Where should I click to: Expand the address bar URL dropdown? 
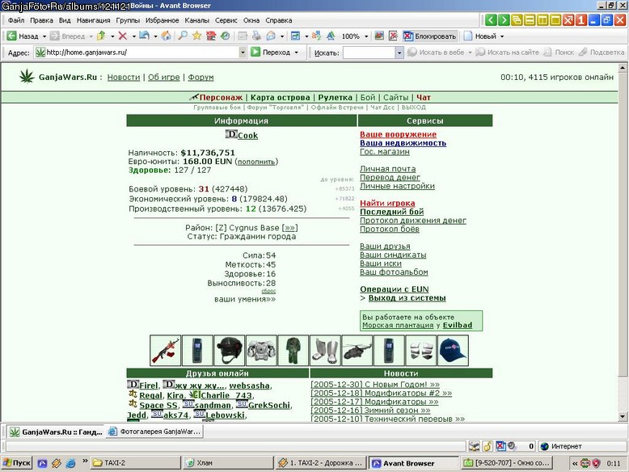(x=243, y=53)
